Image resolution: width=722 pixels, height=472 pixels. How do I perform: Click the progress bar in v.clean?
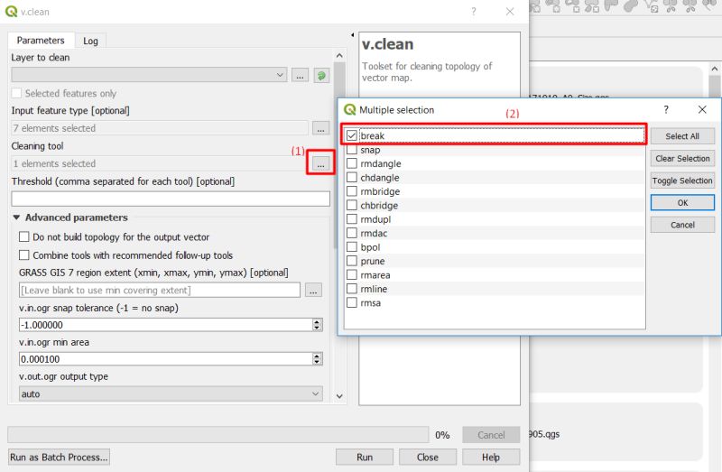[218, 435]
